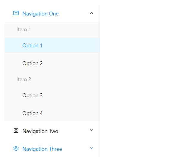
Task: Choose Option 4 in the submenu
Action: click(x=32, y=113)
